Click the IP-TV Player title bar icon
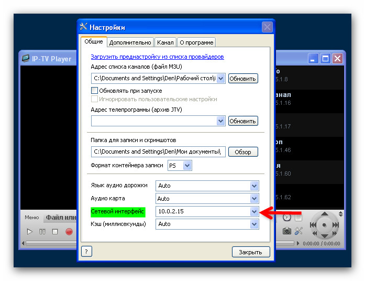 (x=26, y=58)
